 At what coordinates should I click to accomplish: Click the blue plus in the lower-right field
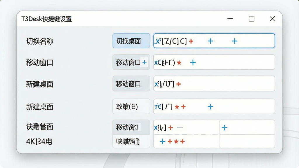[225, 128]
